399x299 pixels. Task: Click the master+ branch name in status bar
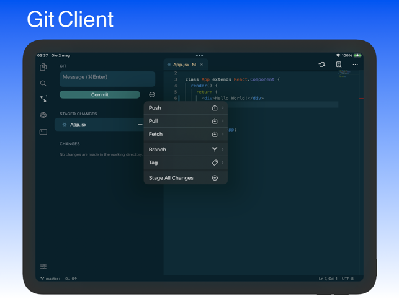[x=53, y=279]
